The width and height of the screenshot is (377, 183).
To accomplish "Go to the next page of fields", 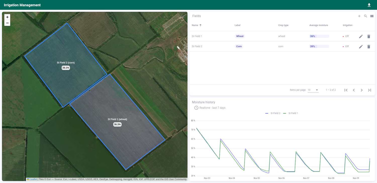I will 361,90.
